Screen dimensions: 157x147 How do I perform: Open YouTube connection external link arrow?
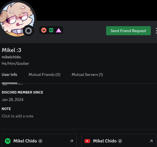151,141
